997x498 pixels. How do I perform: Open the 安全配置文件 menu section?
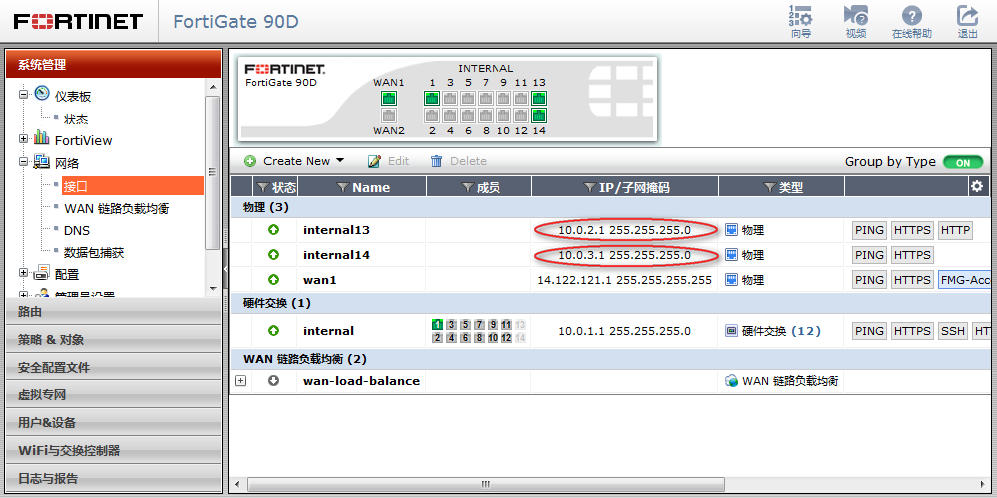[114, 368]
